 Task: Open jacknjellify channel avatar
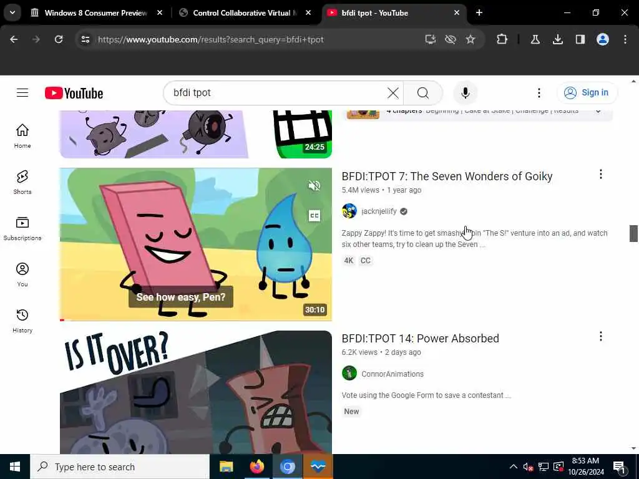(x=349, y=211)
